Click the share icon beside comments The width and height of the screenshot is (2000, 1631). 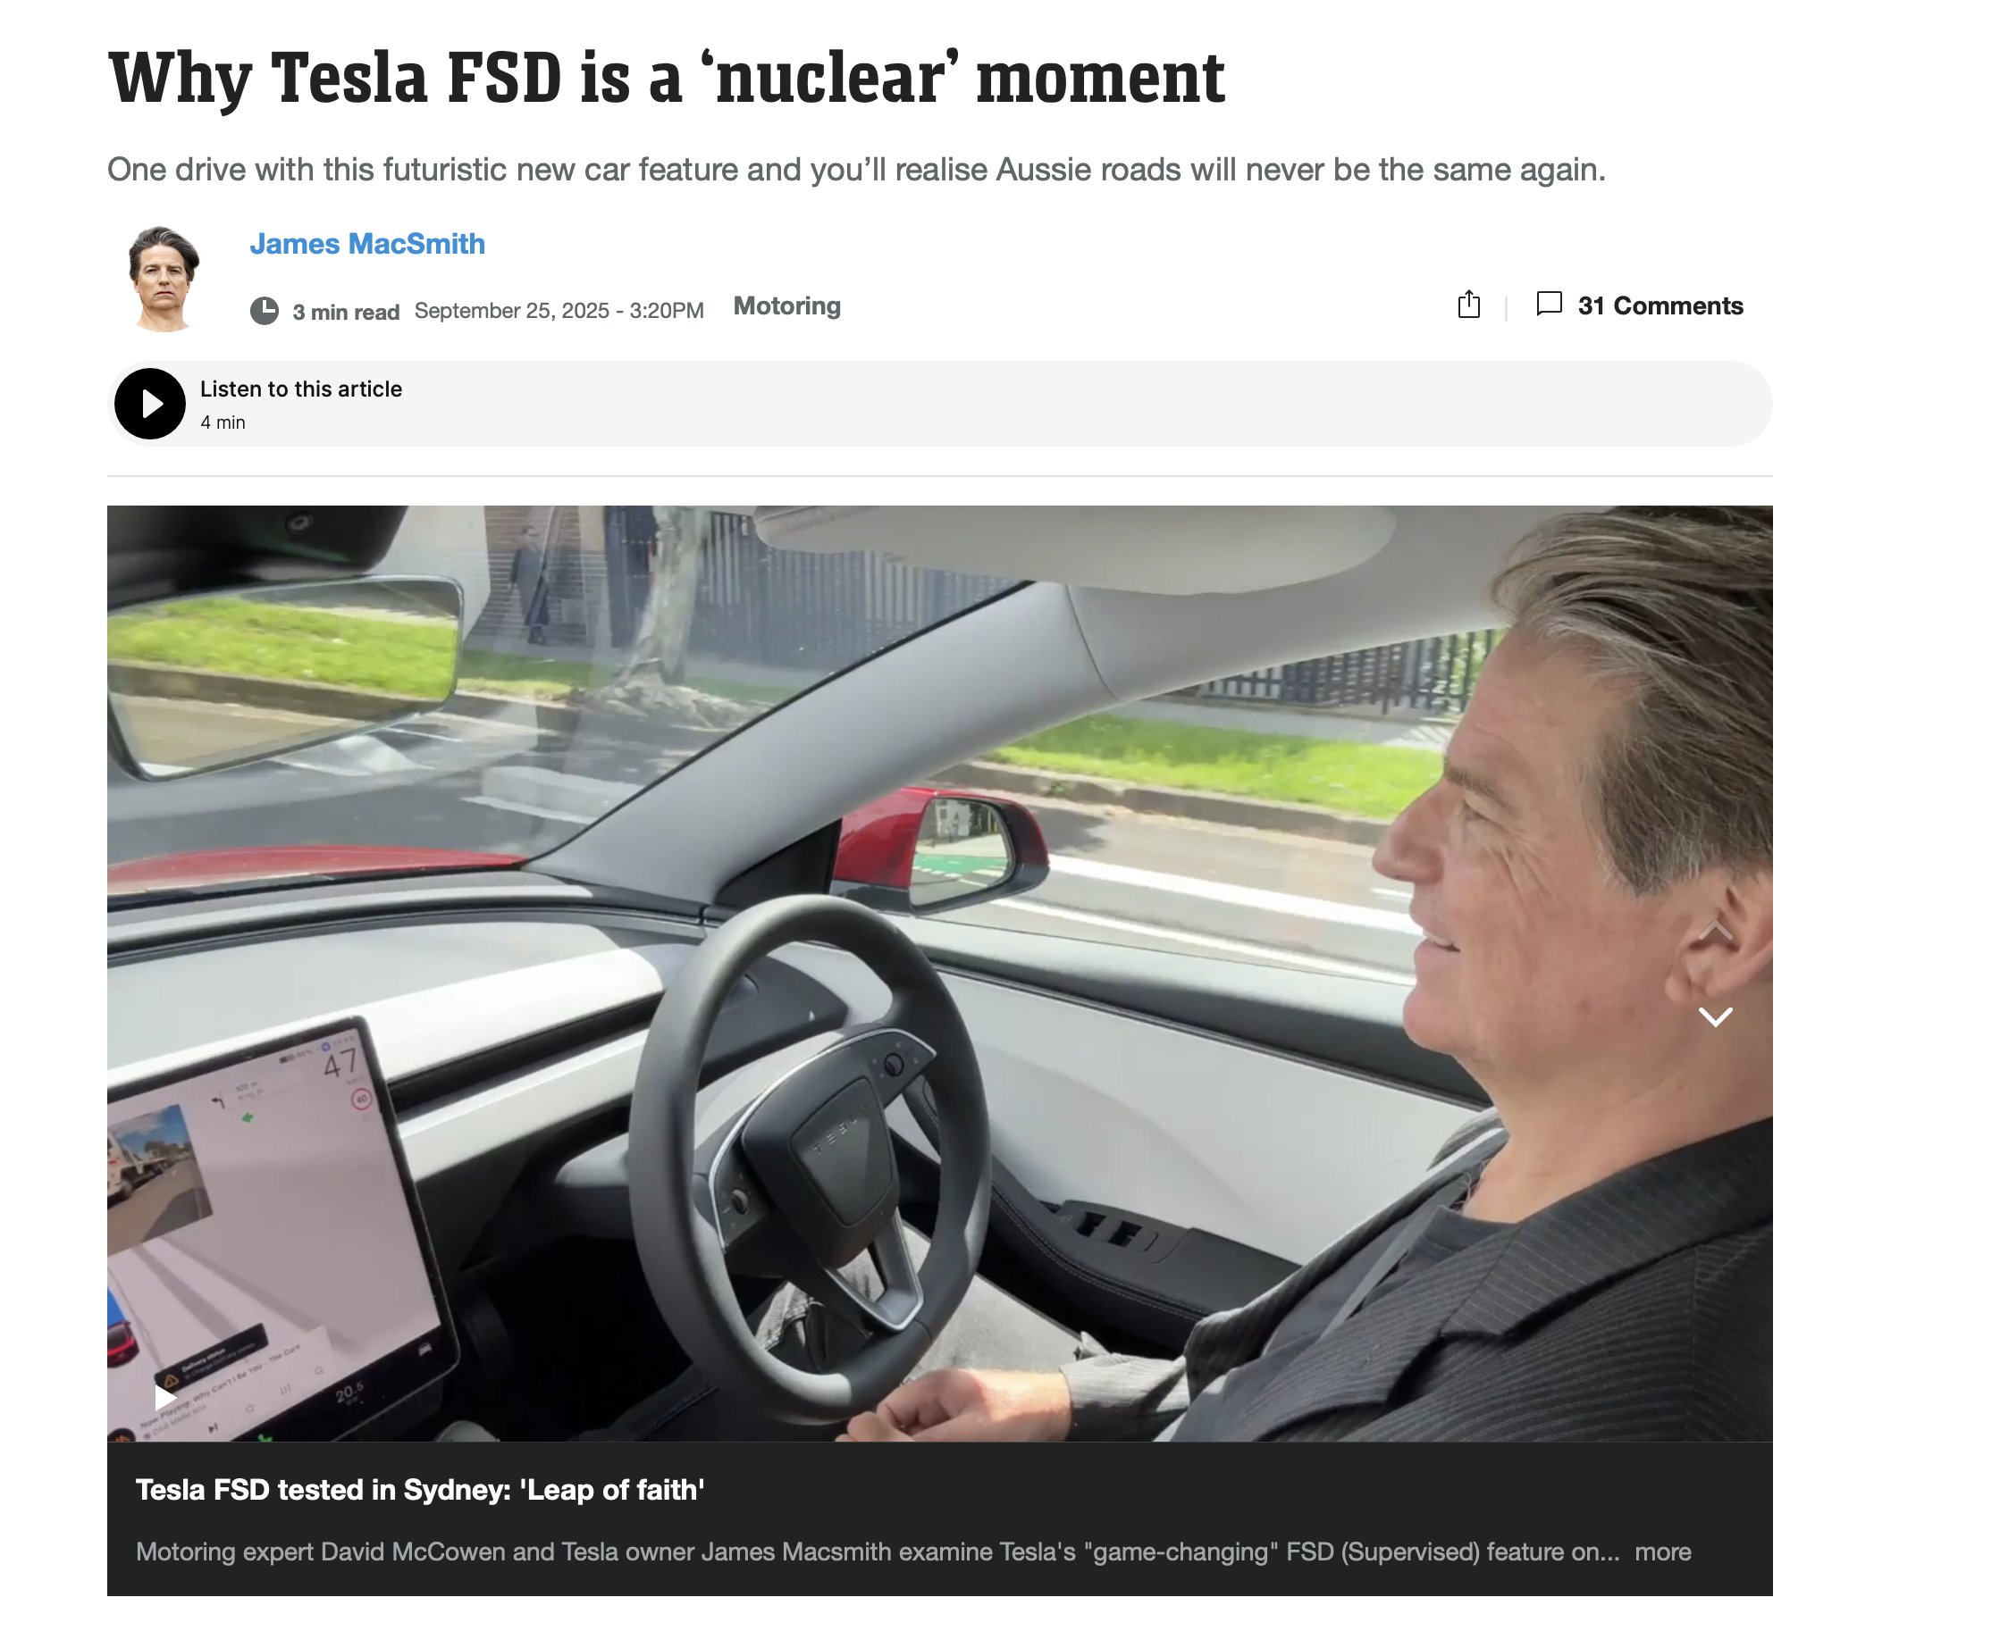[1469, 305]
